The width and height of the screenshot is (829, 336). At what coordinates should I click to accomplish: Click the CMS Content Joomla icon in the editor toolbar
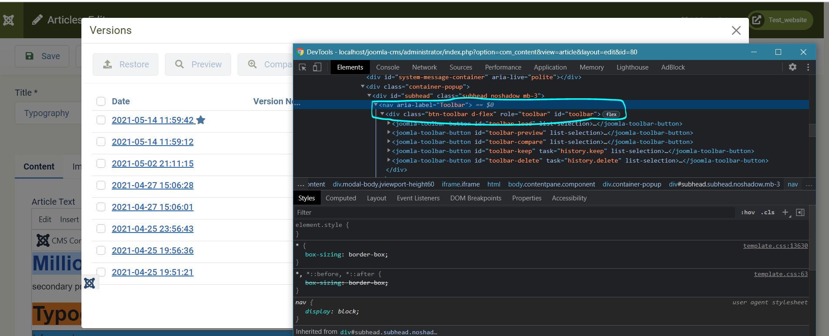43,240
